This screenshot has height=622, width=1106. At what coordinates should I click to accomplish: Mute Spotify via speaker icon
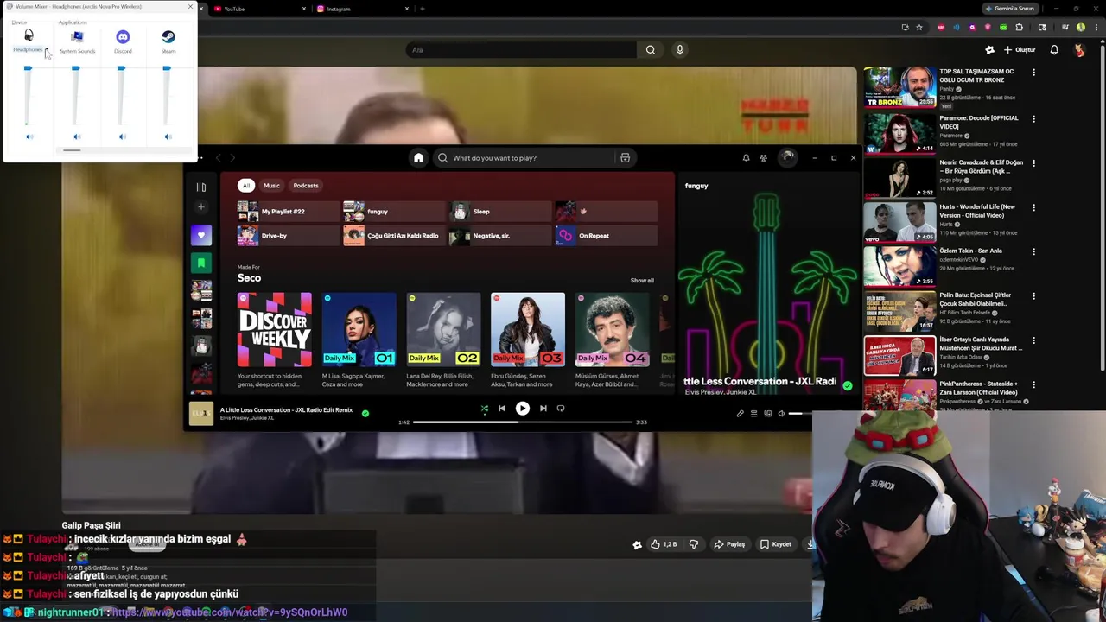pyautogui.click(x=781, y=414)
